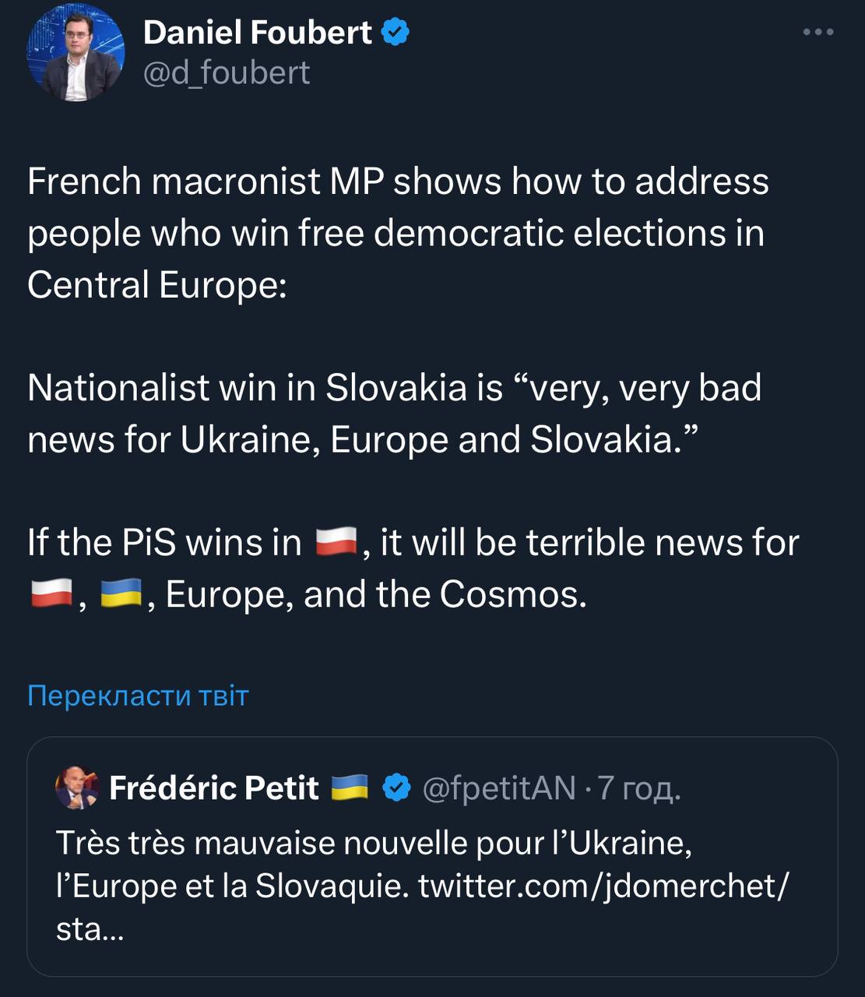Click Ukraine flag next to Frédéric Petit
The height and width of the screenshot is (997, 865).
[x=349, y=787]
